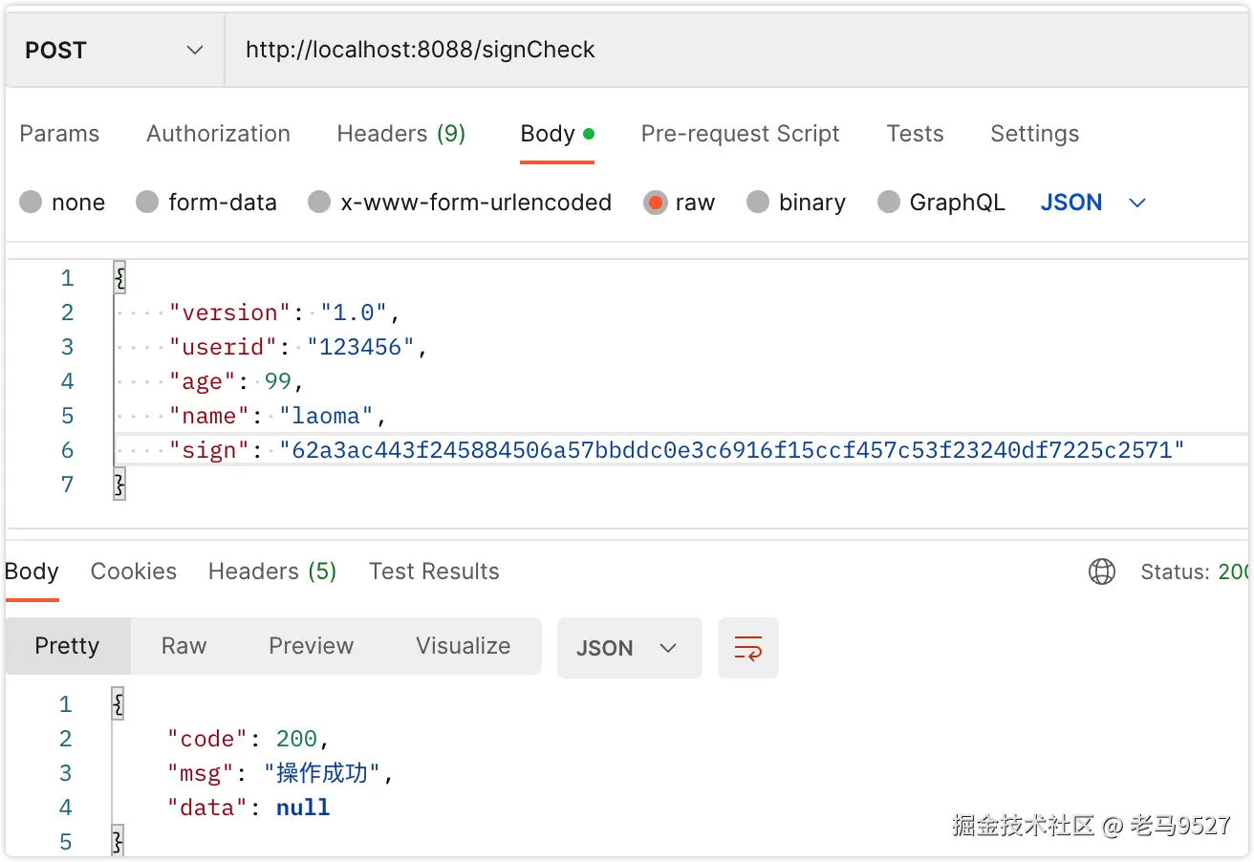Select the form-data radio option
Viewport: 1254px width, 862px height.
(147, 203)
